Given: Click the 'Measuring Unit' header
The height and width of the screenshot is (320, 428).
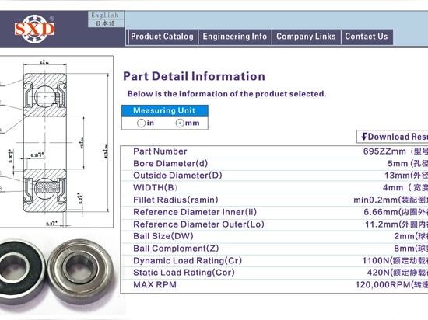Looking at the screenshot, I should coord(165,110).
